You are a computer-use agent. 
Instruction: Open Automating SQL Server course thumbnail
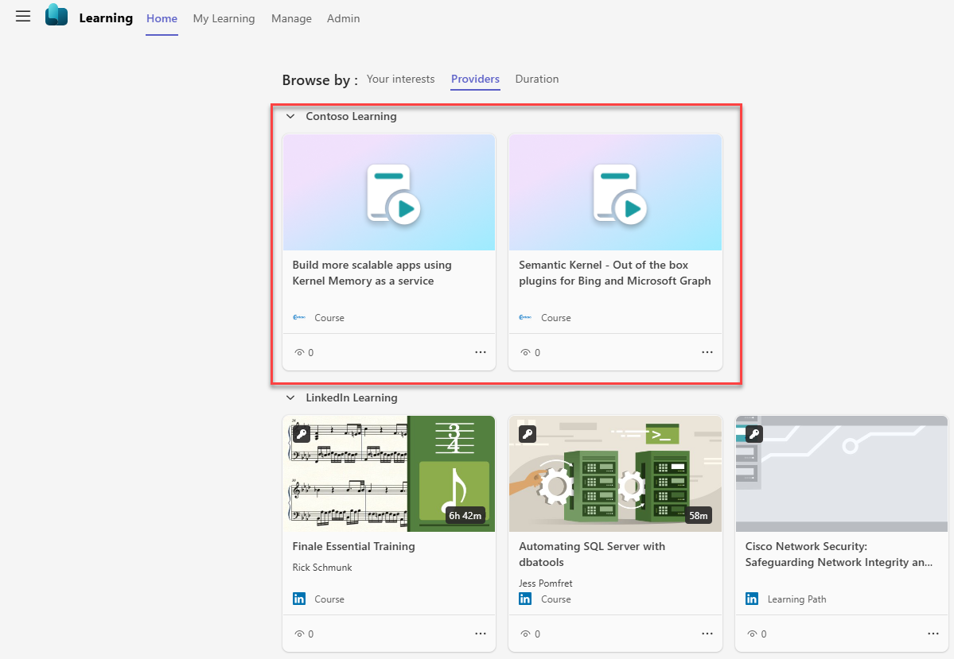click(615, 474)
